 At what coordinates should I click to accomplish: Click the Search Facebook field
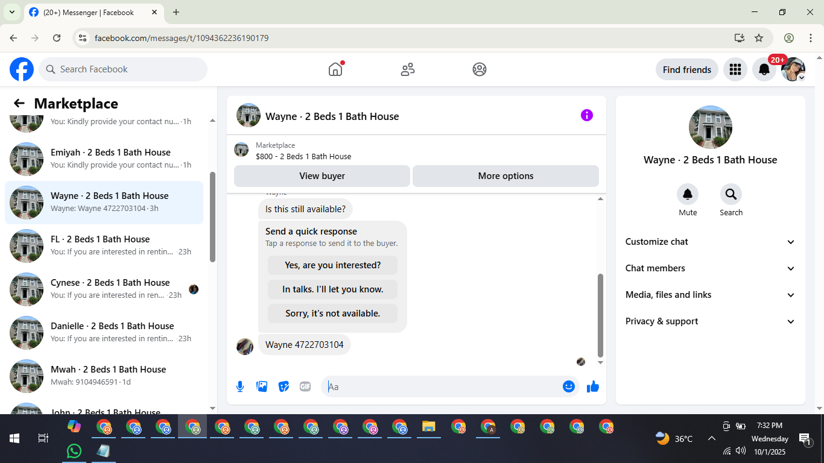click(x=123, y=69)
